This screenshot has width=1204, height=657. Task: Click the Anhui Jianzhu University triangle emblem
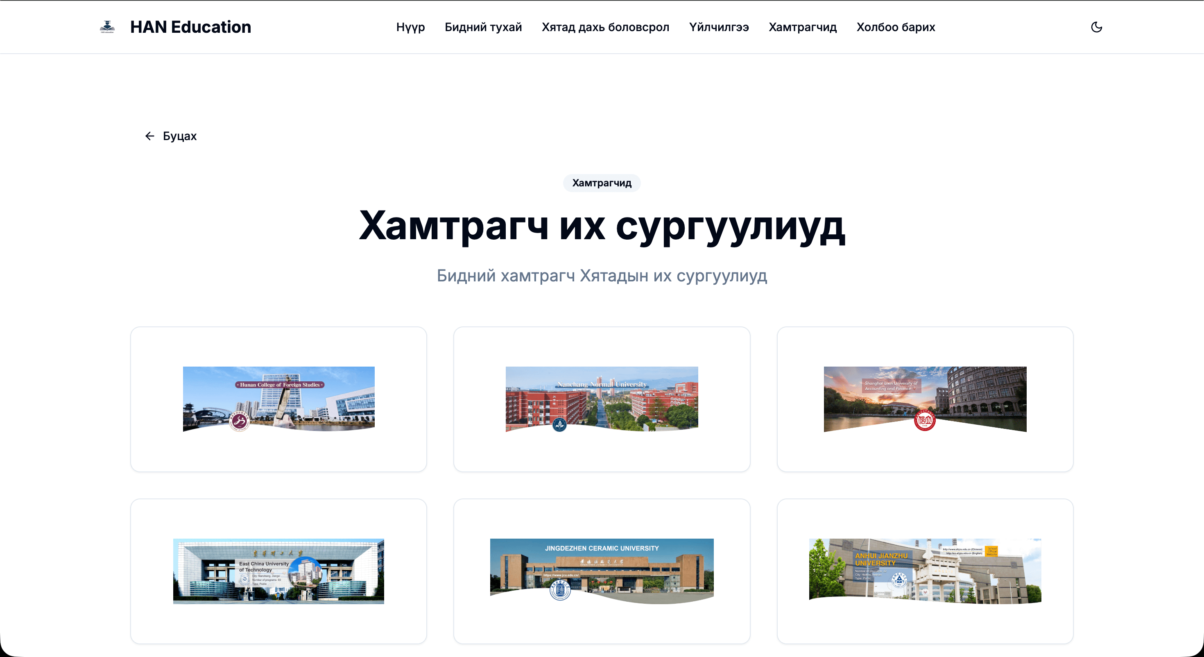899,580
